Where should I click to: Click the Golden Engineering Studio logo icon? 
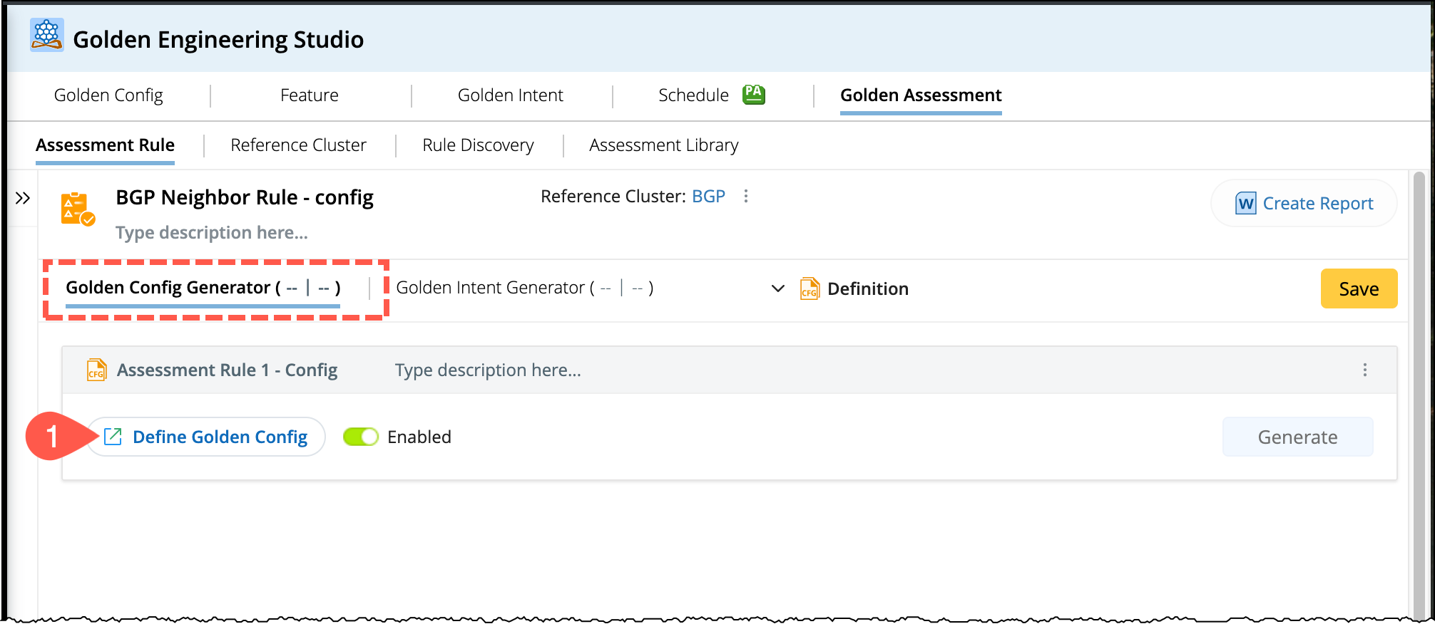[47, 35]
